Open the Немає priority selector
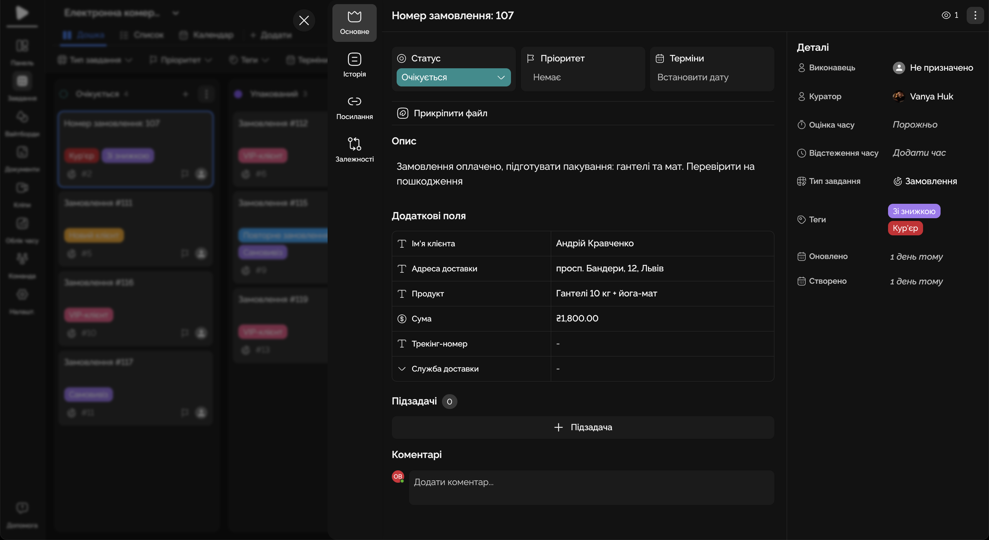 (x=547, y=78)
